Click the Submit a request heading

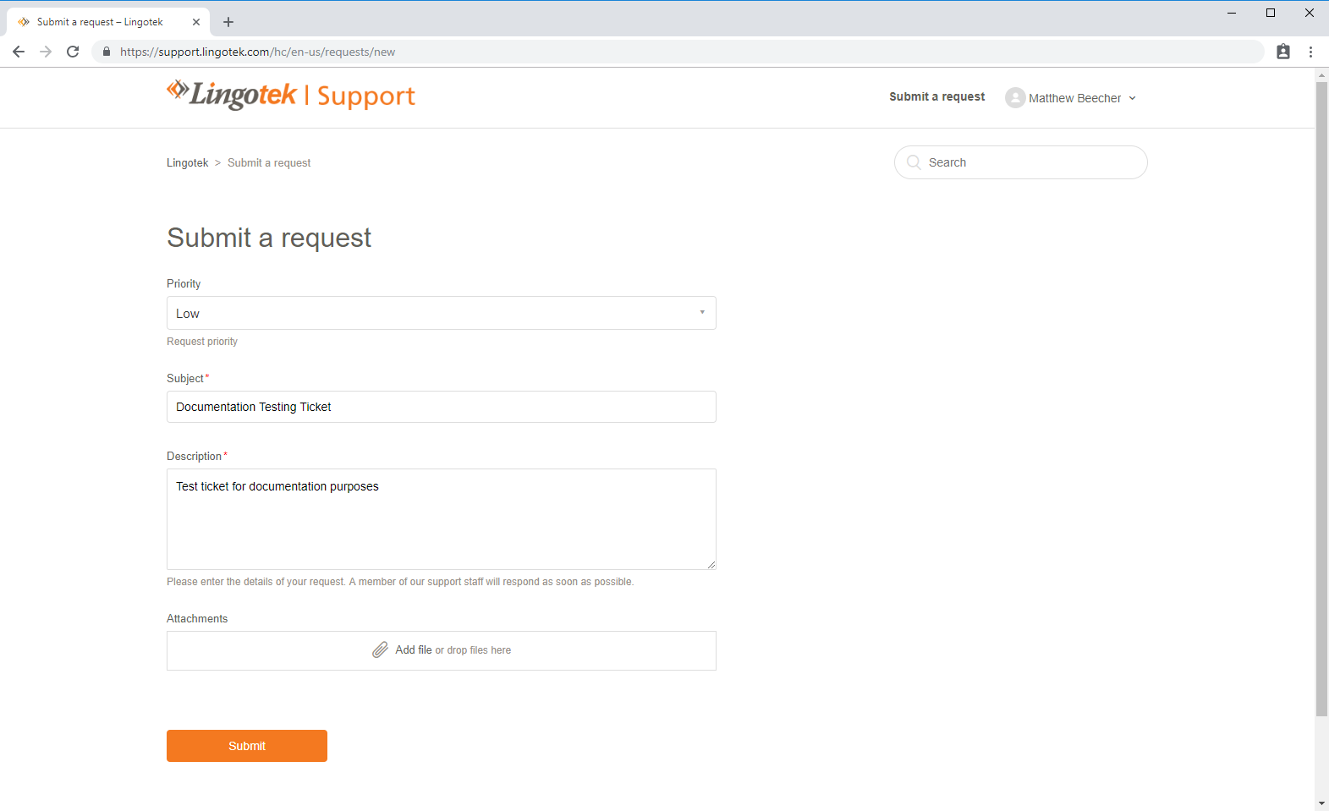point(269,238)
